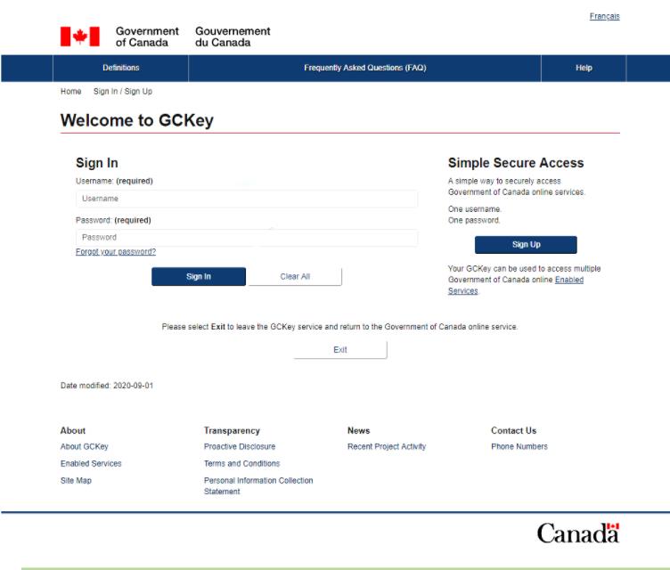
Task: Open the Definitions menu item
Action: click(x=120, y=68)
